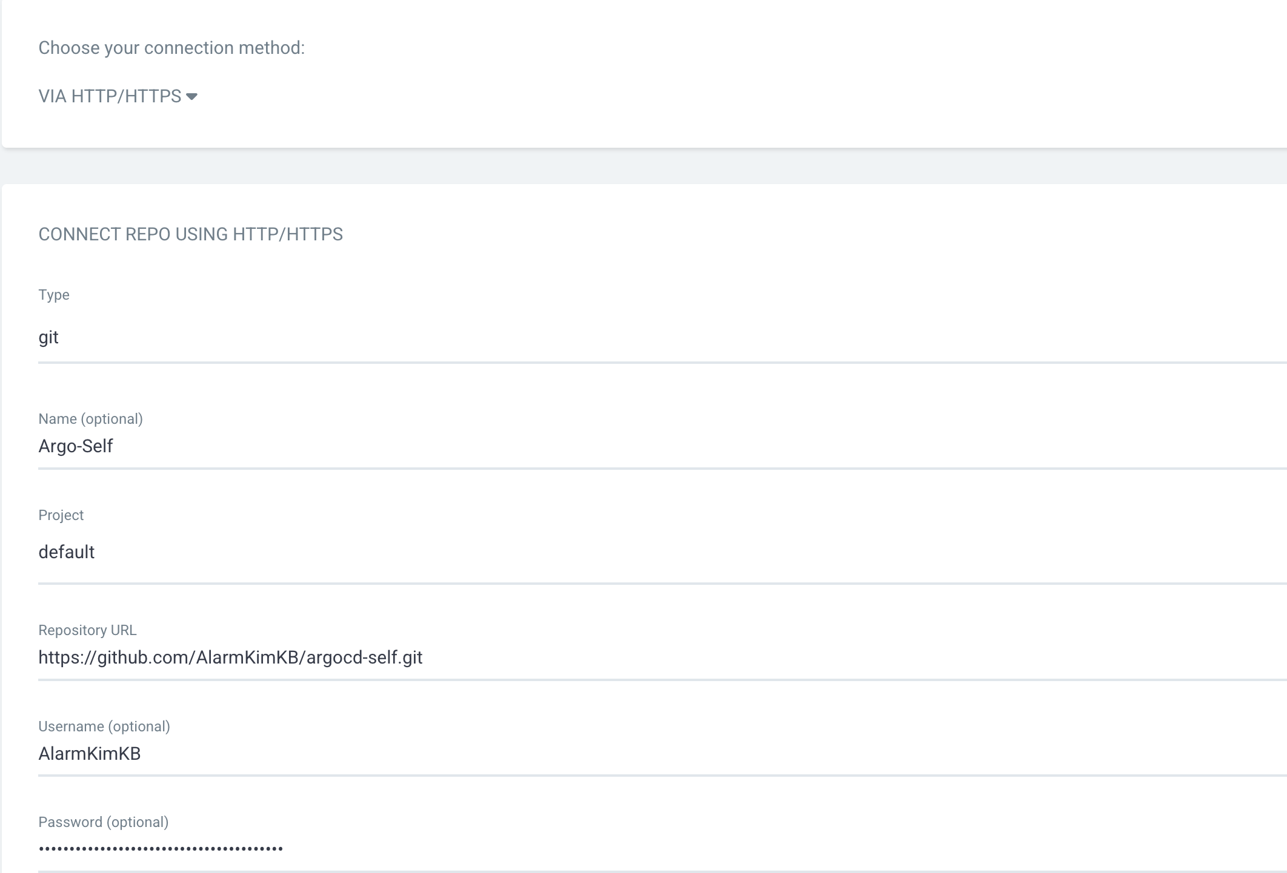This screenshot has width=1287, height=873.
Task: Click the caret arrow next to VIA HTTP/HTTPS
Action: click(x=192, y=97)
